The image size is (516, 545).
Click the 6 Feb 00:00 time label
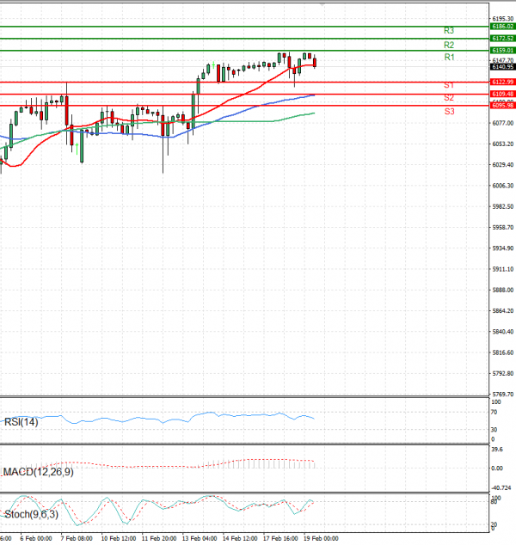tap(36, 538)
